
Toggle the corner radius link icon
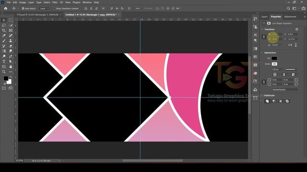click(264, 82)
